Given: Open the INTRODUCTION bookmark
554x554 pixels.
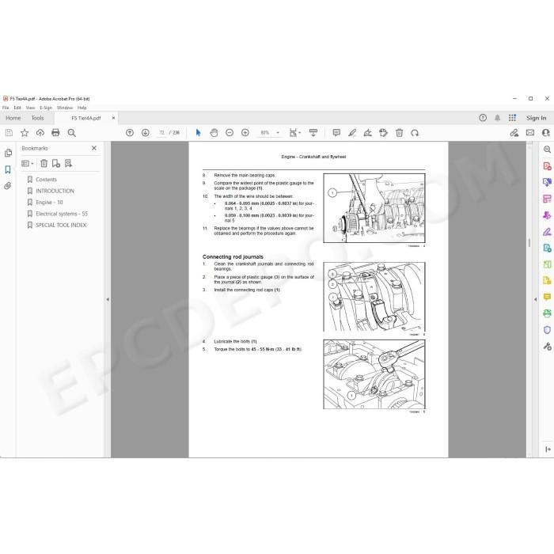Looking at the screenshot, I should (55, 191).
